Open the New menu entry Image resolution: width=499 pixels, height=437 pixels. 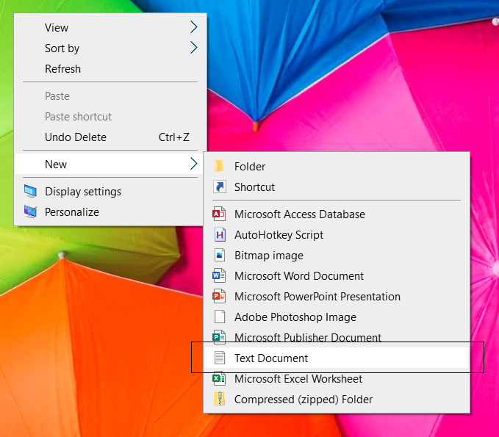click(x=110, y=164)
